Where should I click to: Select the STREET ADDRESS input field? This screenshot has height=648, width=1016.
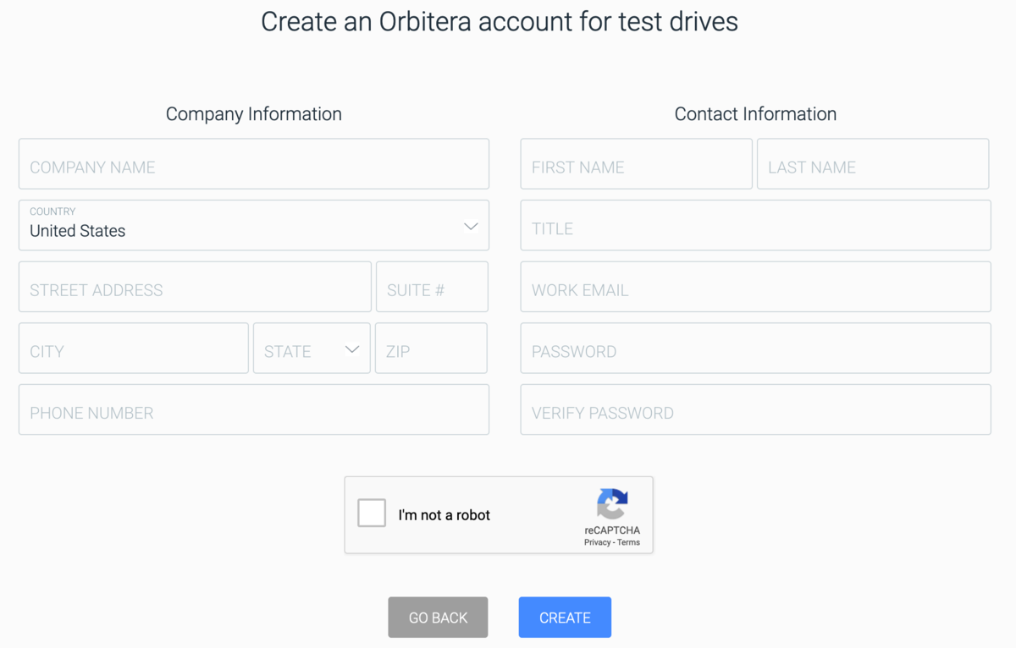[x=195, y=286]
